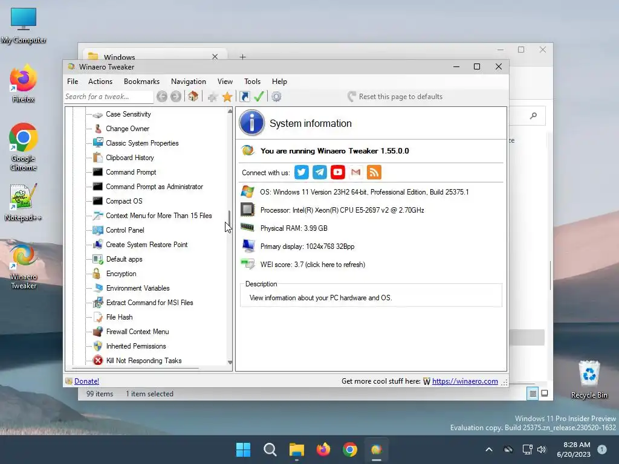Click the Add bookmark plus-star icon
The width and height of the screenshot is (619, 464).
[x=213, y=97]
